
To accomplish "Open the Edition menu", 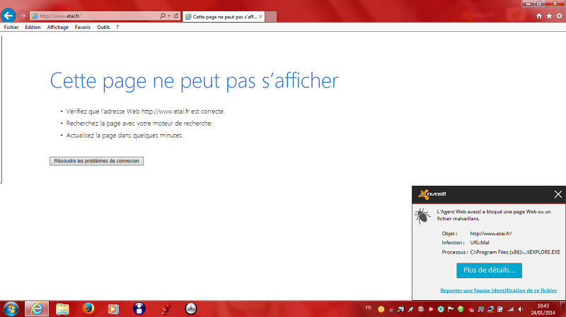I will coord(33,27).
